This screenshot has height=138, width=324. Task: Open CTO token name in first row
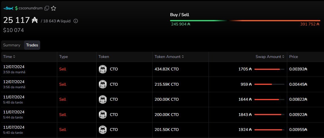point(114,69)
